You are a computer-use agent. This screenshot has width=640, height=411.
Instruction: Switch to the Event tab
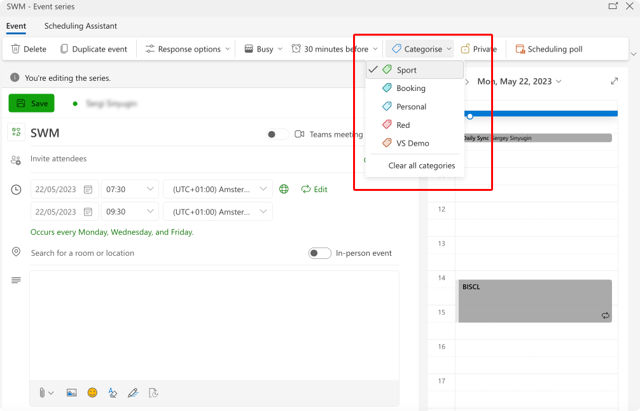[x=16, y=25]
